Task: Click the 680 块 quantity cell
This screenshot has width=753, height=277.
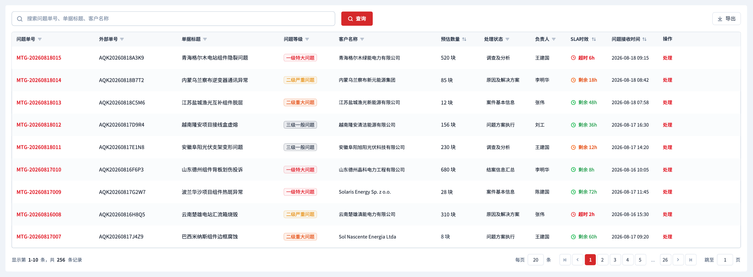Action: click(448, 170)
